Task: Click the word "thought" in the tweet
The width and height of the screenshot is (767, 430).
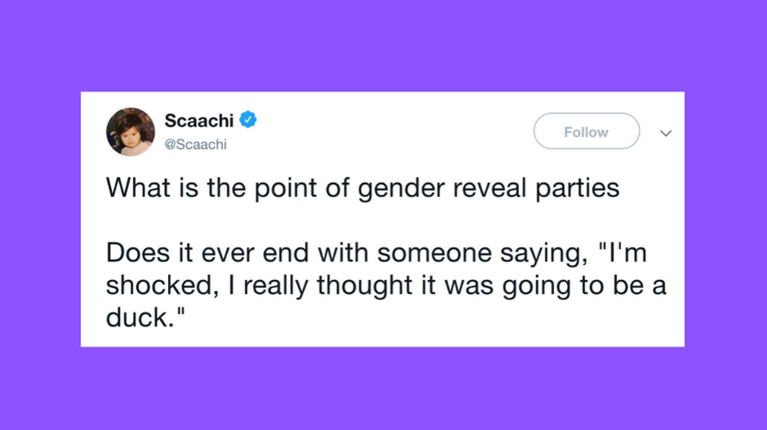Action: tap(365, 286)
